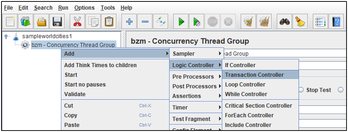Image resolution: width=348 pixels, height=132 pixels.
Task: Click the sampleworldcities1 flask icon
Action: [x=16, y=36]
